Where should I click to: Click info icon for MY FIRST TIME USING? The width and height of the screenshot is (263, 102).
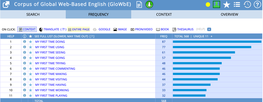pos(25,47)
